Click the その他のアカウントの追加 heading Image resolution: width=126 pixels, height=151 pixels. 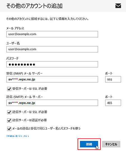34,6
